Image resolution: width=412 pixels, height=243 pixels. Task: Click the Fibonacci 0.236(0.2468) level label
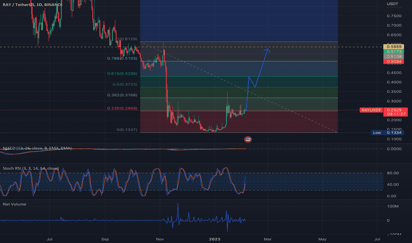pyautogui.click(x=122, y=108)
